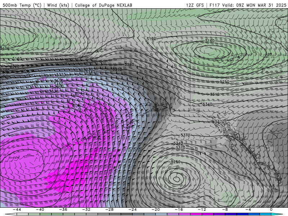Click the 5460 contour label
The width and height of the screenshot is (288, 216).
click(58, 84)
